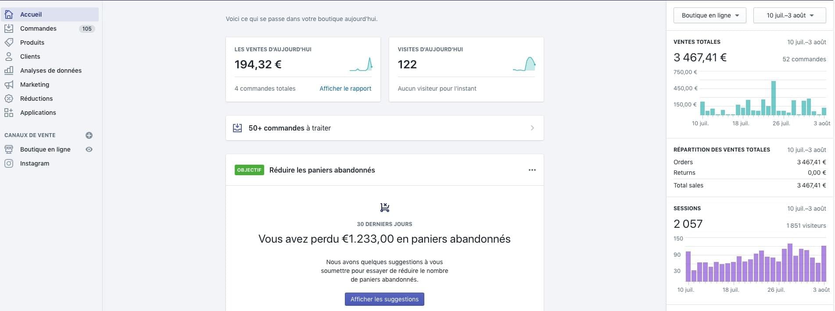Open the three-dot menu on Objectif card
Screen dimensions: 835x311
532,170
